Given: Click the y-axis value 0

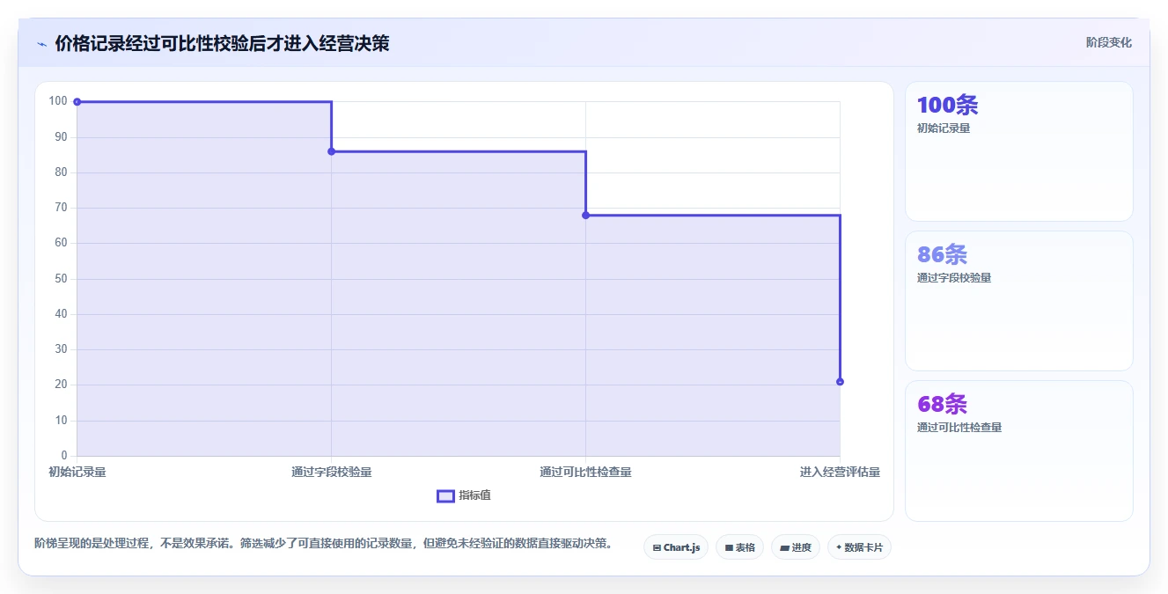Looking at the screenshot, I should click(x=64, y=455).
